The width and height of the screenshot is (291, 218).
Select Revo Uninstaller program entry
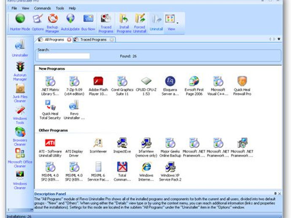click(x=74, y=110)
